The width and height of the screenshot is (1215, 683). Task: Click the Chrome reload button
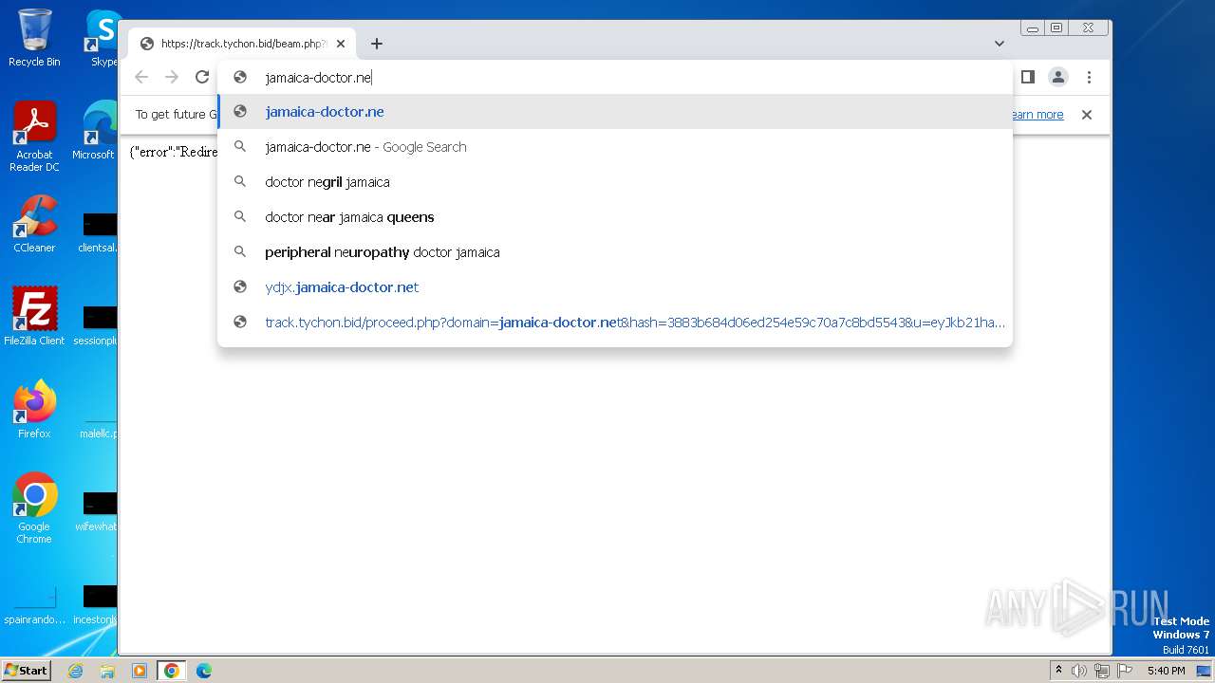coord(202,78)
